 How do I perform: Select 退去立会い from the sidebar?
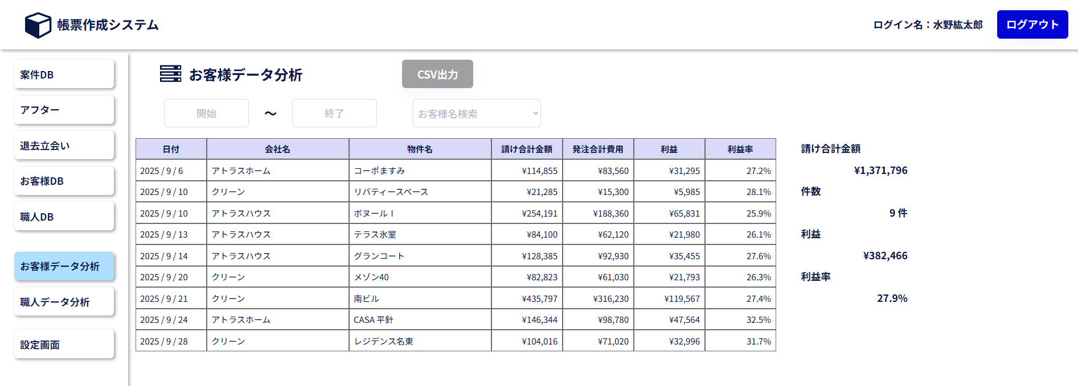pyautogui.click(x=64, y=146)
